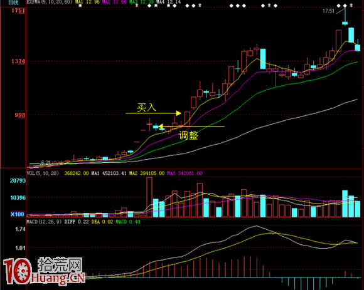Click the MA4 12.14 value

click(x=168, y=2)
